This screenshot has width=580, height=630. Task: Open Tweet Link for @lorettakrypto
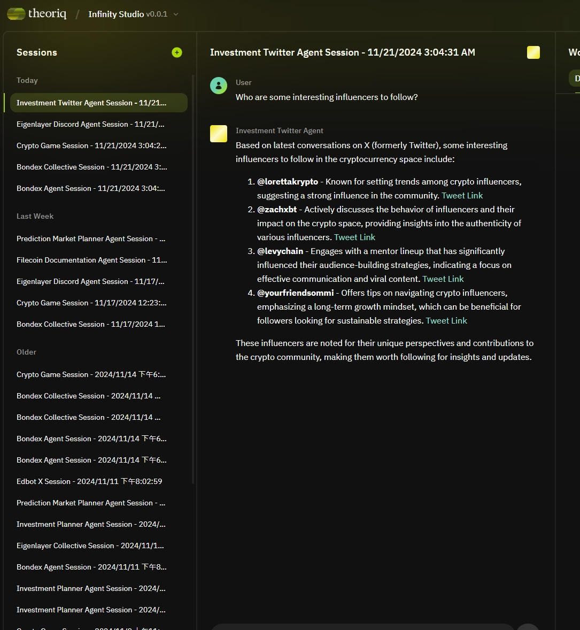pos(462,196)
